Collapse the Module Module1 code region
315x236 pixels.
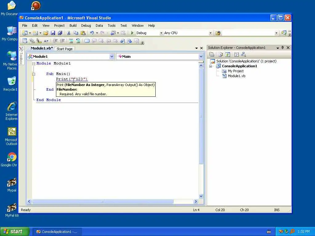point(34,64)
